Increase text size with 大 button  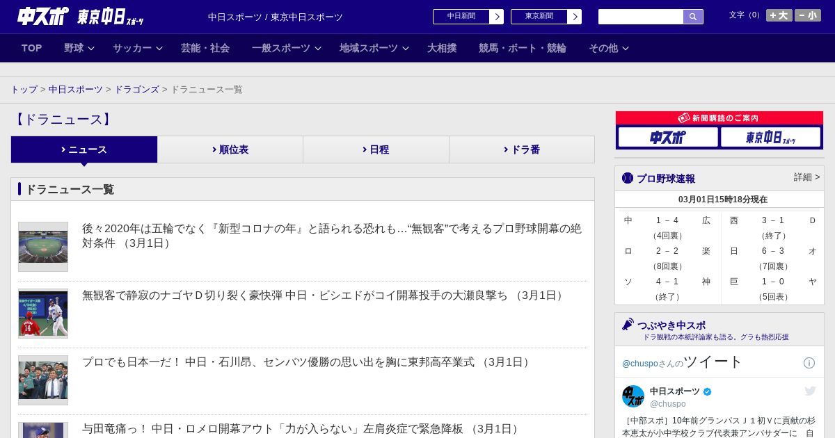click(779, 15)
